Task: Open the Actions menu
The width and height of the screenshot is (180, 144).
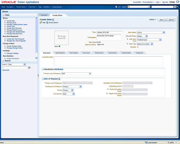Action: tap(152, 20)
